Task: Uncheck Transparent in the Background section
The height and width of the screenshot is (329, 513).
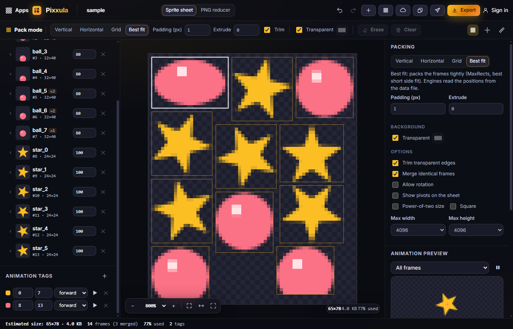Action: coord(395,138)
